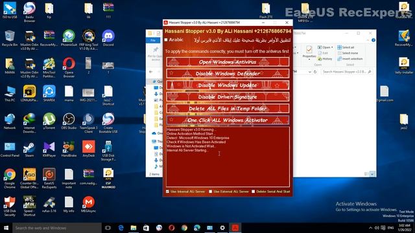Toggle the Arabic language checkbox
The height and width of the screenshot is (233, 415).
(166, 40)
